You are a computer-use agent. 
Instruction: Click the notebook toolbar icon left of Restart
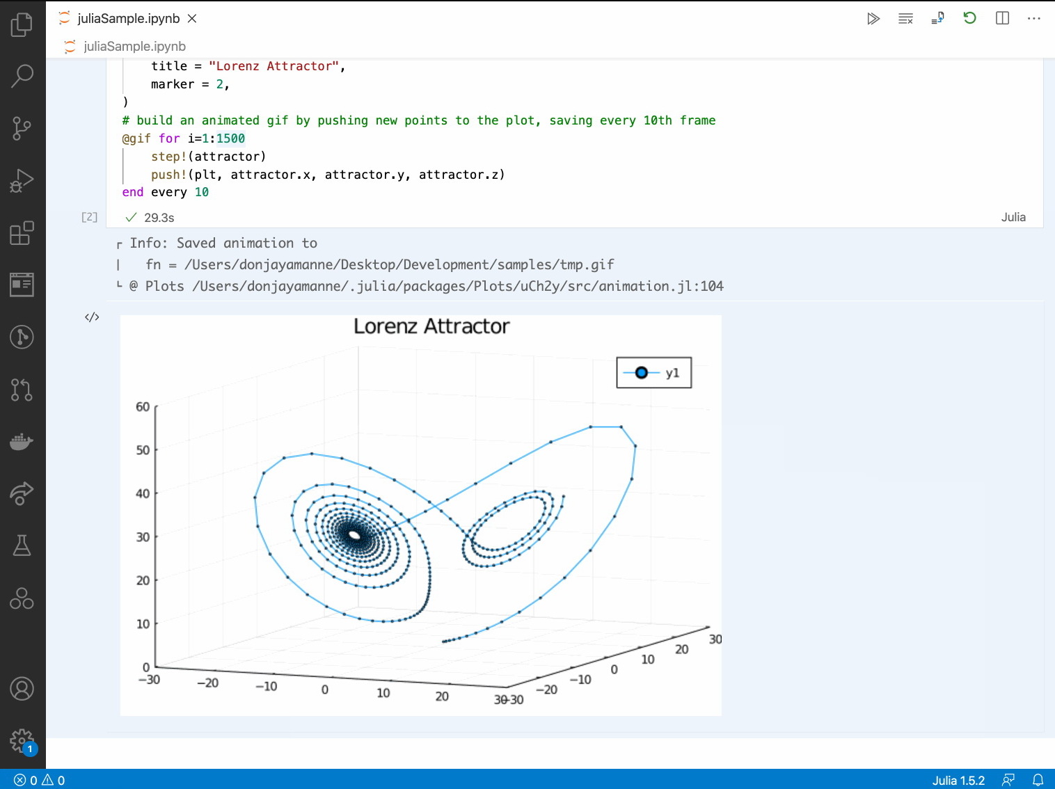coord(937,19)
